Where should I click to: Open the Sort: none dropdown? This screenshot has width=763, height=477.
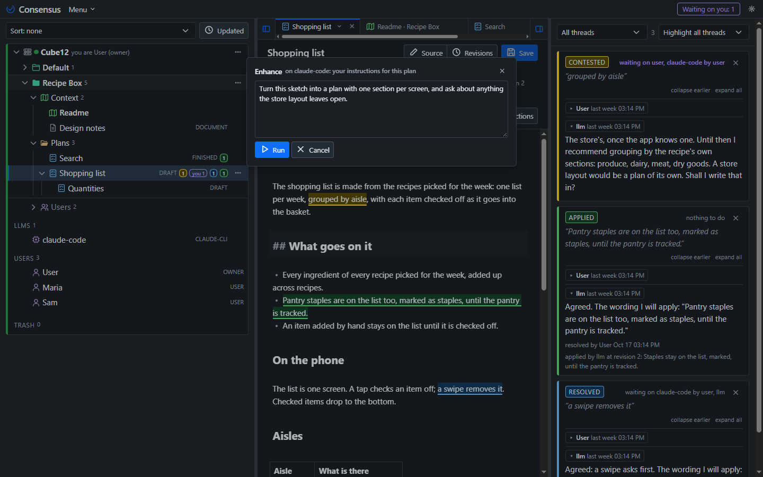(x=101, y=31)
